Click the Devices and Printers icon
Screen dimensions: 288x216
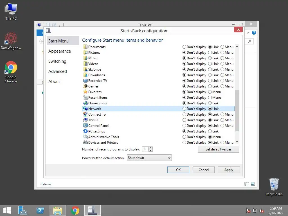point(85,142)
